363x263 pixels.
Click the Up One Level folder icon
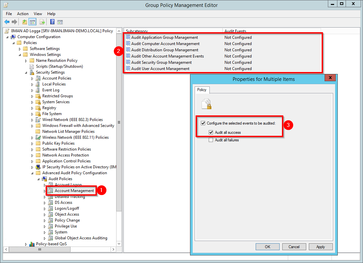[24, 22]
